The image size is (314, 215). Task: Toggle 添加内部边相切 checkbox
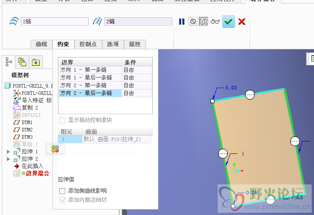[62, 200]
